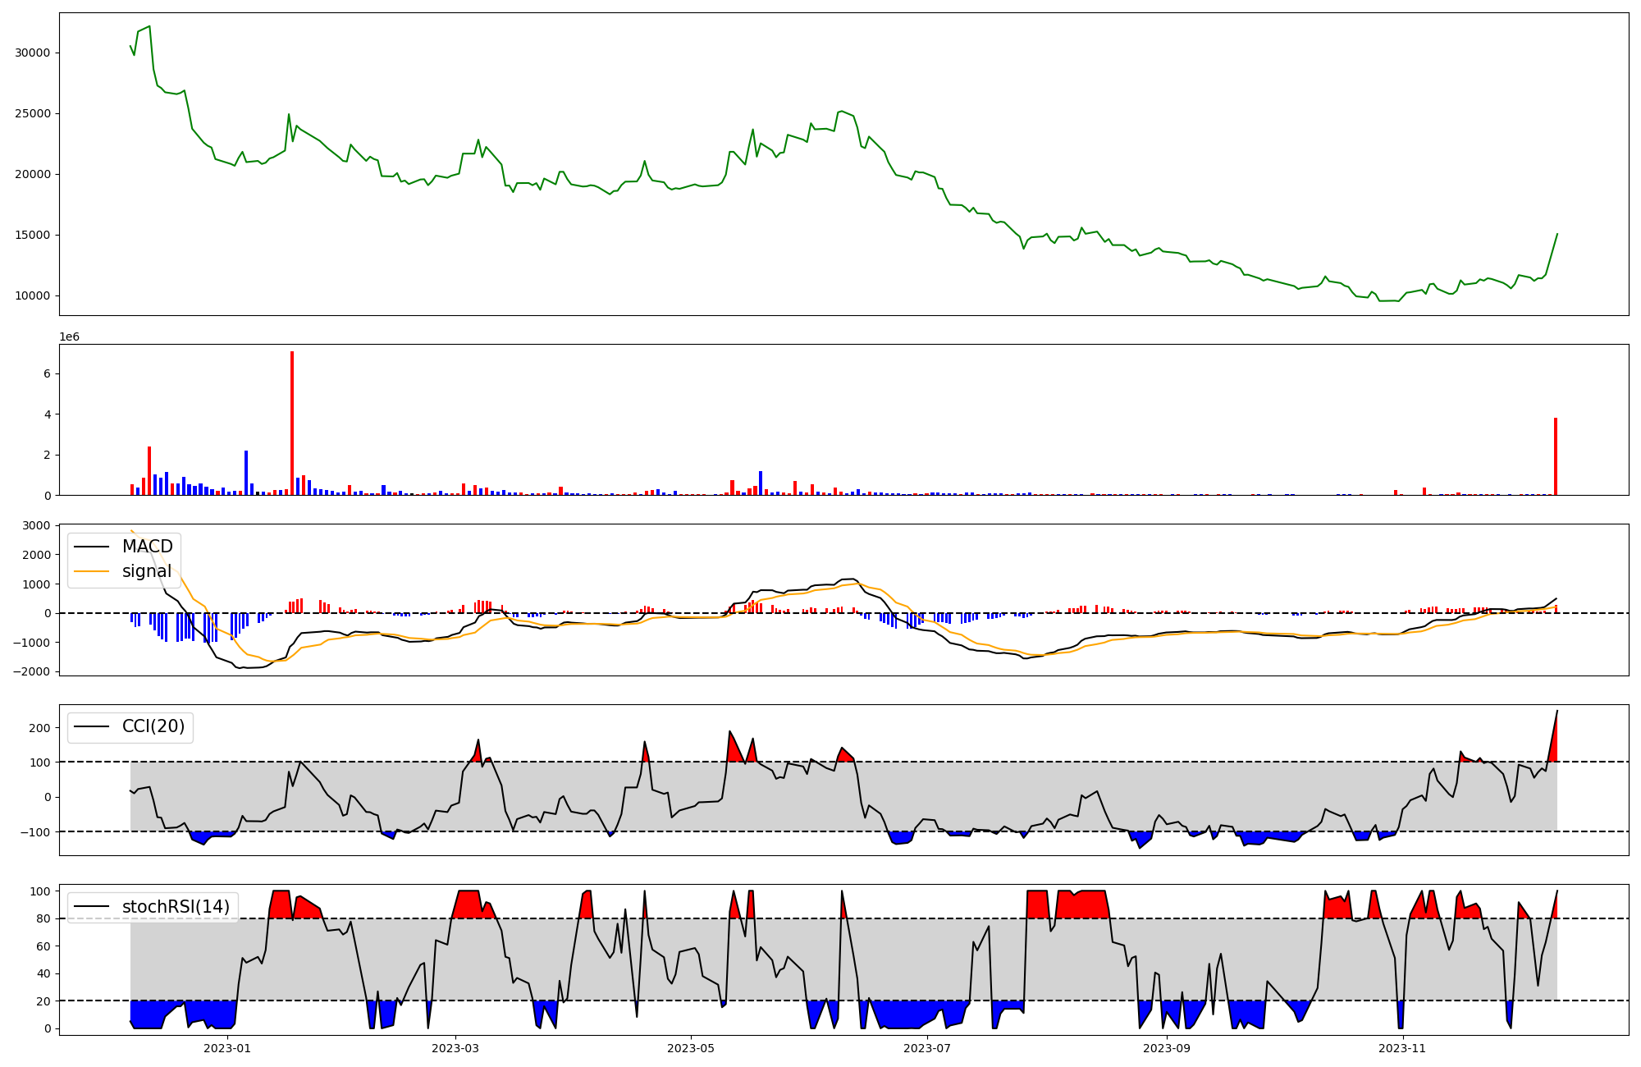This screenshot has width=1641, height=1067.
Task: Click the 1e6 volume scale label
Action: [69, 337]
